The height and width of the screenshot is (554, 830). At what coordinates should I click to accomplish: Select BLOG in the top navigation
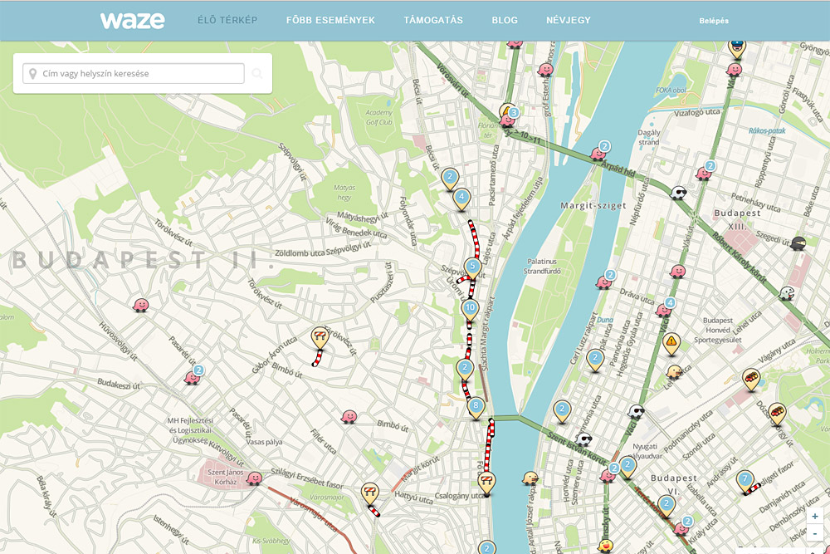(x=505, y=21)
